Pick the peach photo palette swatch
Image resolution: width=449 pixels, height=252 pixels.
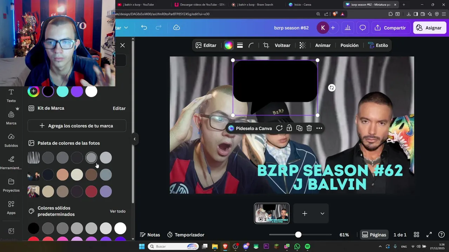[x=62, y=175]
